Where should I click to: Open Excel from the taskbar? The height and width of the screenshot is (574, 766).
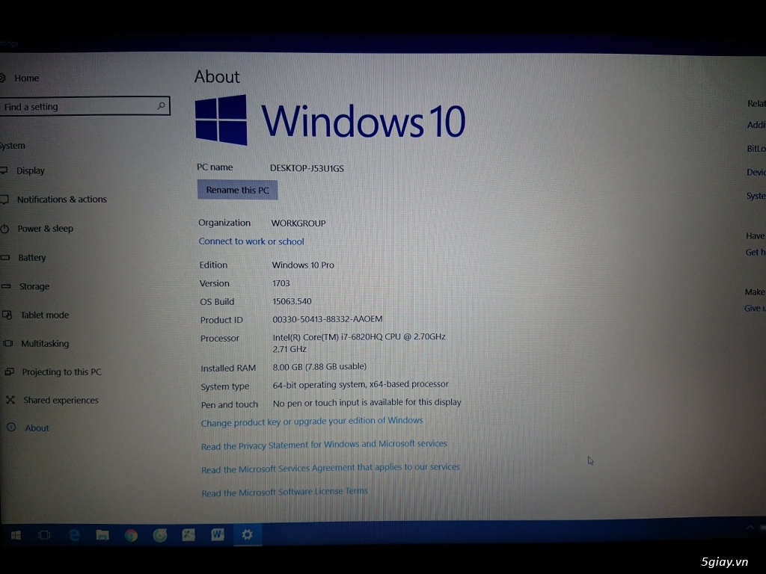point(189,535)
